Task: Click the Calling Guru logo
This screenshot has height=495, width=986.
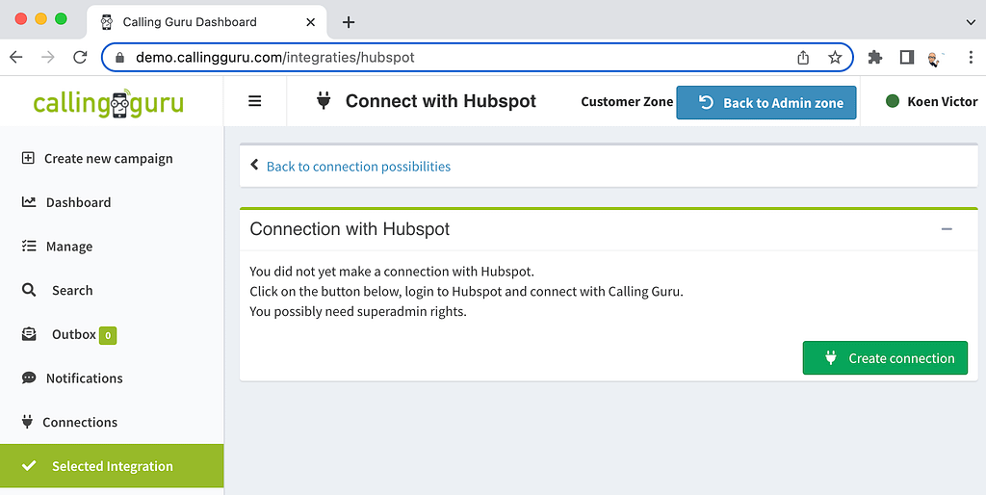Action: point(108,103)
